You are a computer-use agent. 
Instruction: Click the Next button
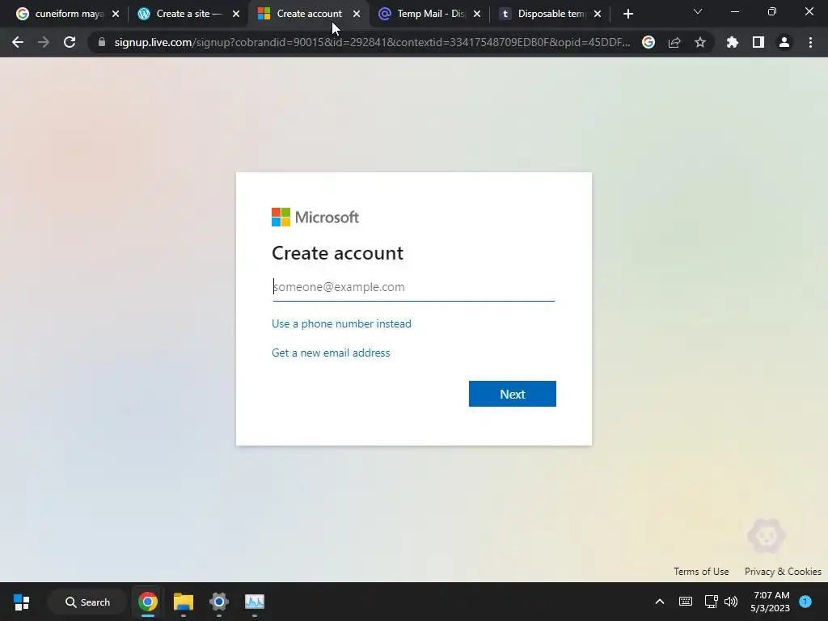tap(512, 394)
